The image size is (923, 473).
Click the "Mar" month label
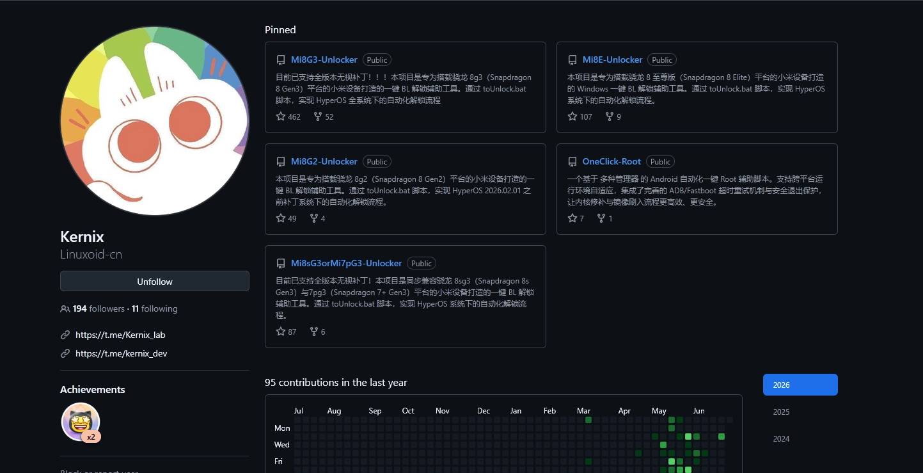[583, 411]
